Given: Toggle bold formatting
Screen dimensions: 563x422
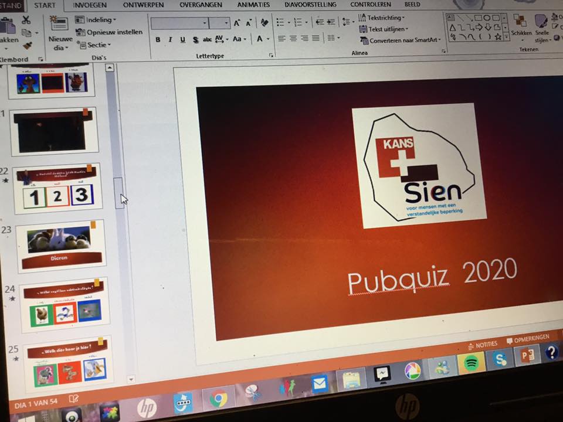Looking at the screenshot, I should [x=158, y=39].
